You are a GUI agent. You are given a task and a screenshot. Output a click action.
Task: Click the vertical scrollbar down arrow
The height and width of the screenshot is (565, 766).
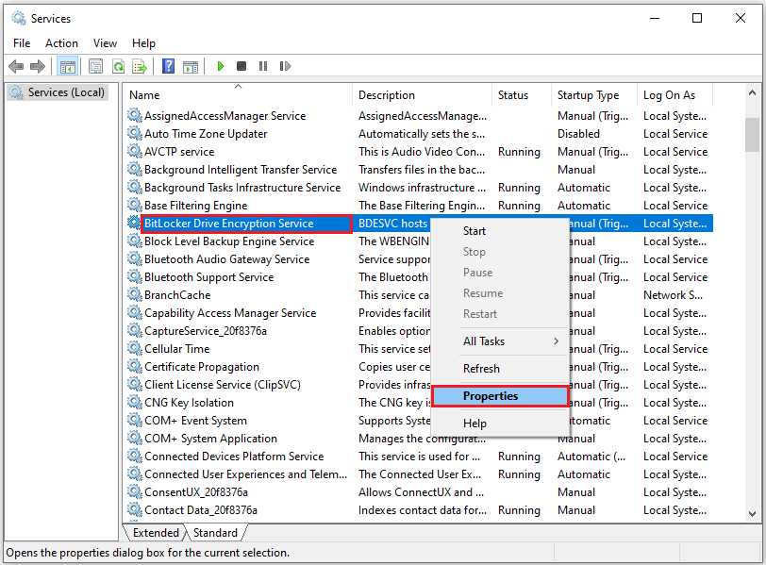pos(752,514)
